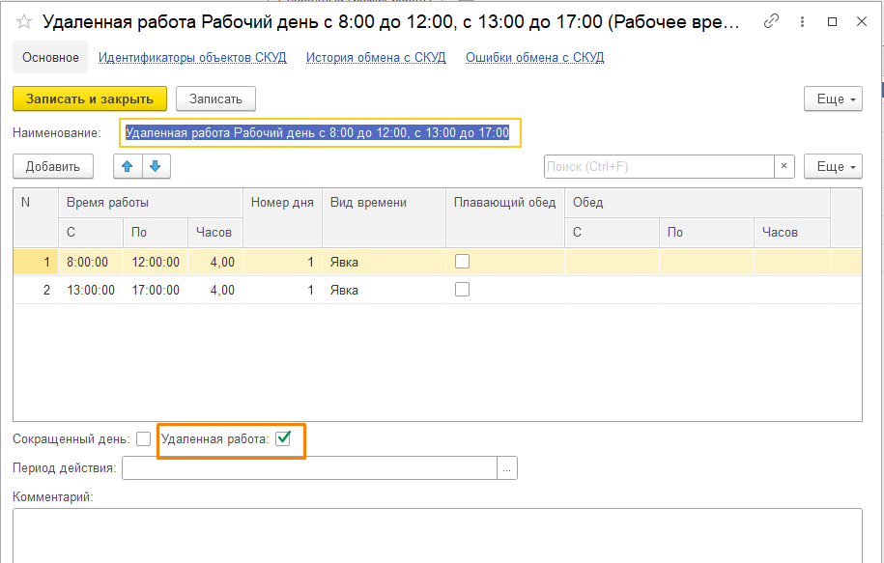Move selected row down with arrow
This screenshot has width=884, height=563.
coord(155,166)
